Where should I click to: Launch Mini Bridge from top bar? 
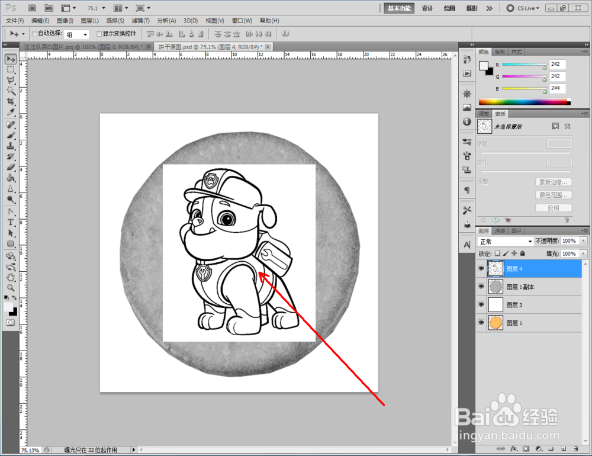pos(49,8)
